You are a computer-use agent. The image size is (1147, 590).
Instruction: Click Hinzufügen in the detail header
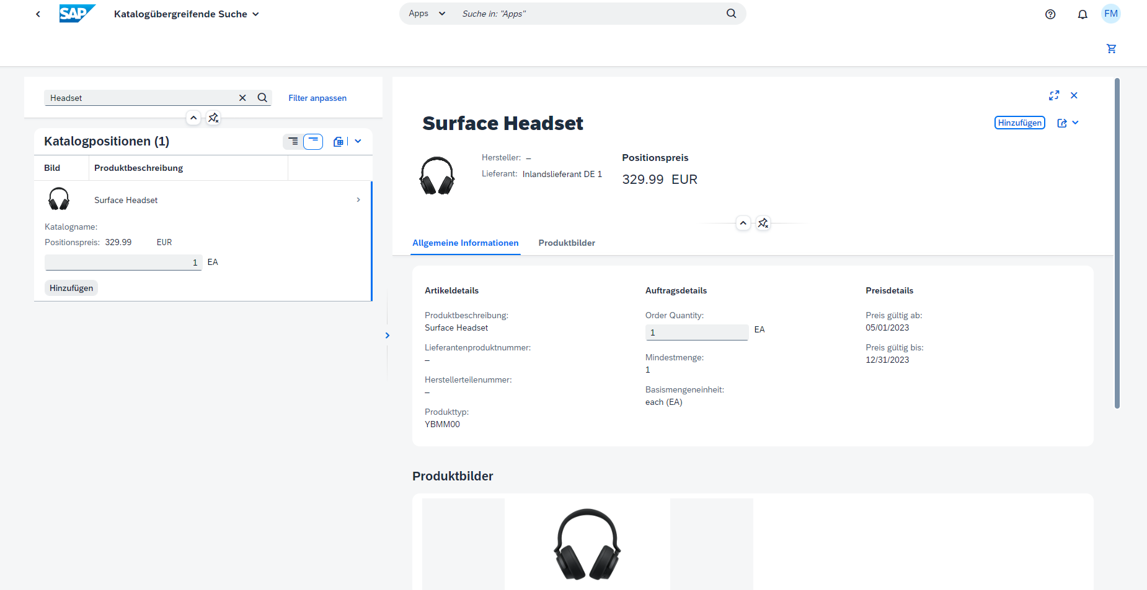click(x=1020, y=123)
